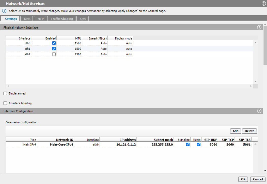The width and height of the screenshot is (267, 184).
Task: Click the right arrow of the interface table horizontal scrollbar
Action: 251,86
